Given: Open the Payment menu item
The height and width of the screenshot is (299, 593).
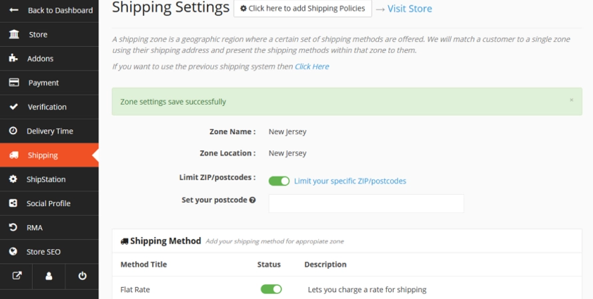Looking at the screenshot, I should 49,83.
